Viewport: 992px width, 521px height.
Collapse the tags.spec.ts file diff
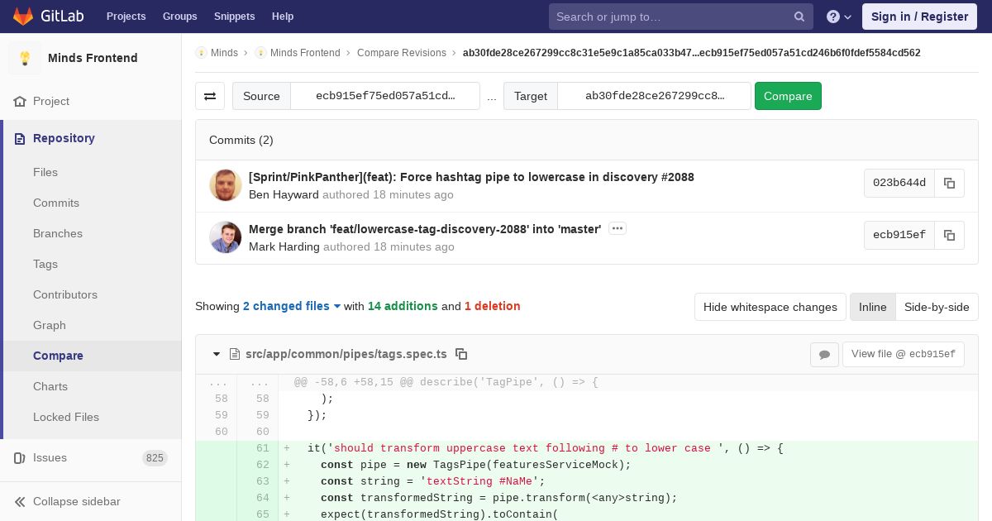[217, 354]
